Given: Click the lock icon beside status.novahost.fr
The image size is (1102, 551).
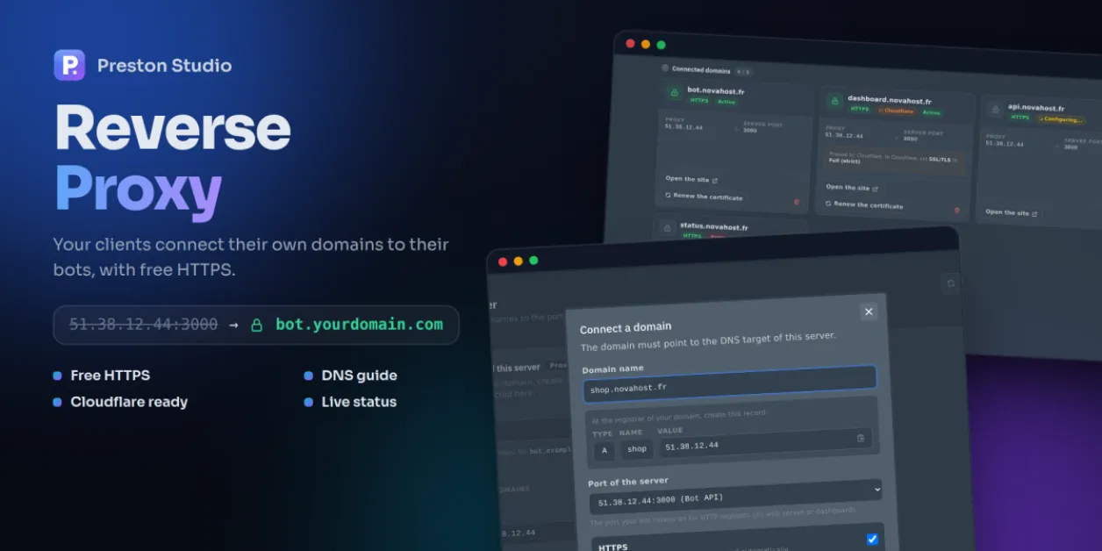Looking at the screenshot, I should (x=667, y=228).
